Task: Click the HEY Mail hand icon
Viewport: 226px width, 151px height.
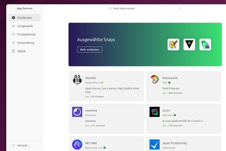Action: pyautogui.click(x=77, y=144)
